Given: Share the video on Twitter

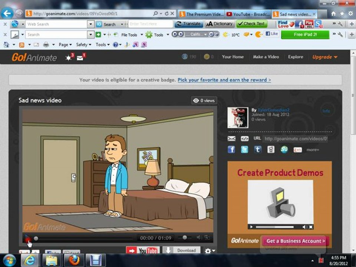Looking at the screenshot, I should coord(244,149).
